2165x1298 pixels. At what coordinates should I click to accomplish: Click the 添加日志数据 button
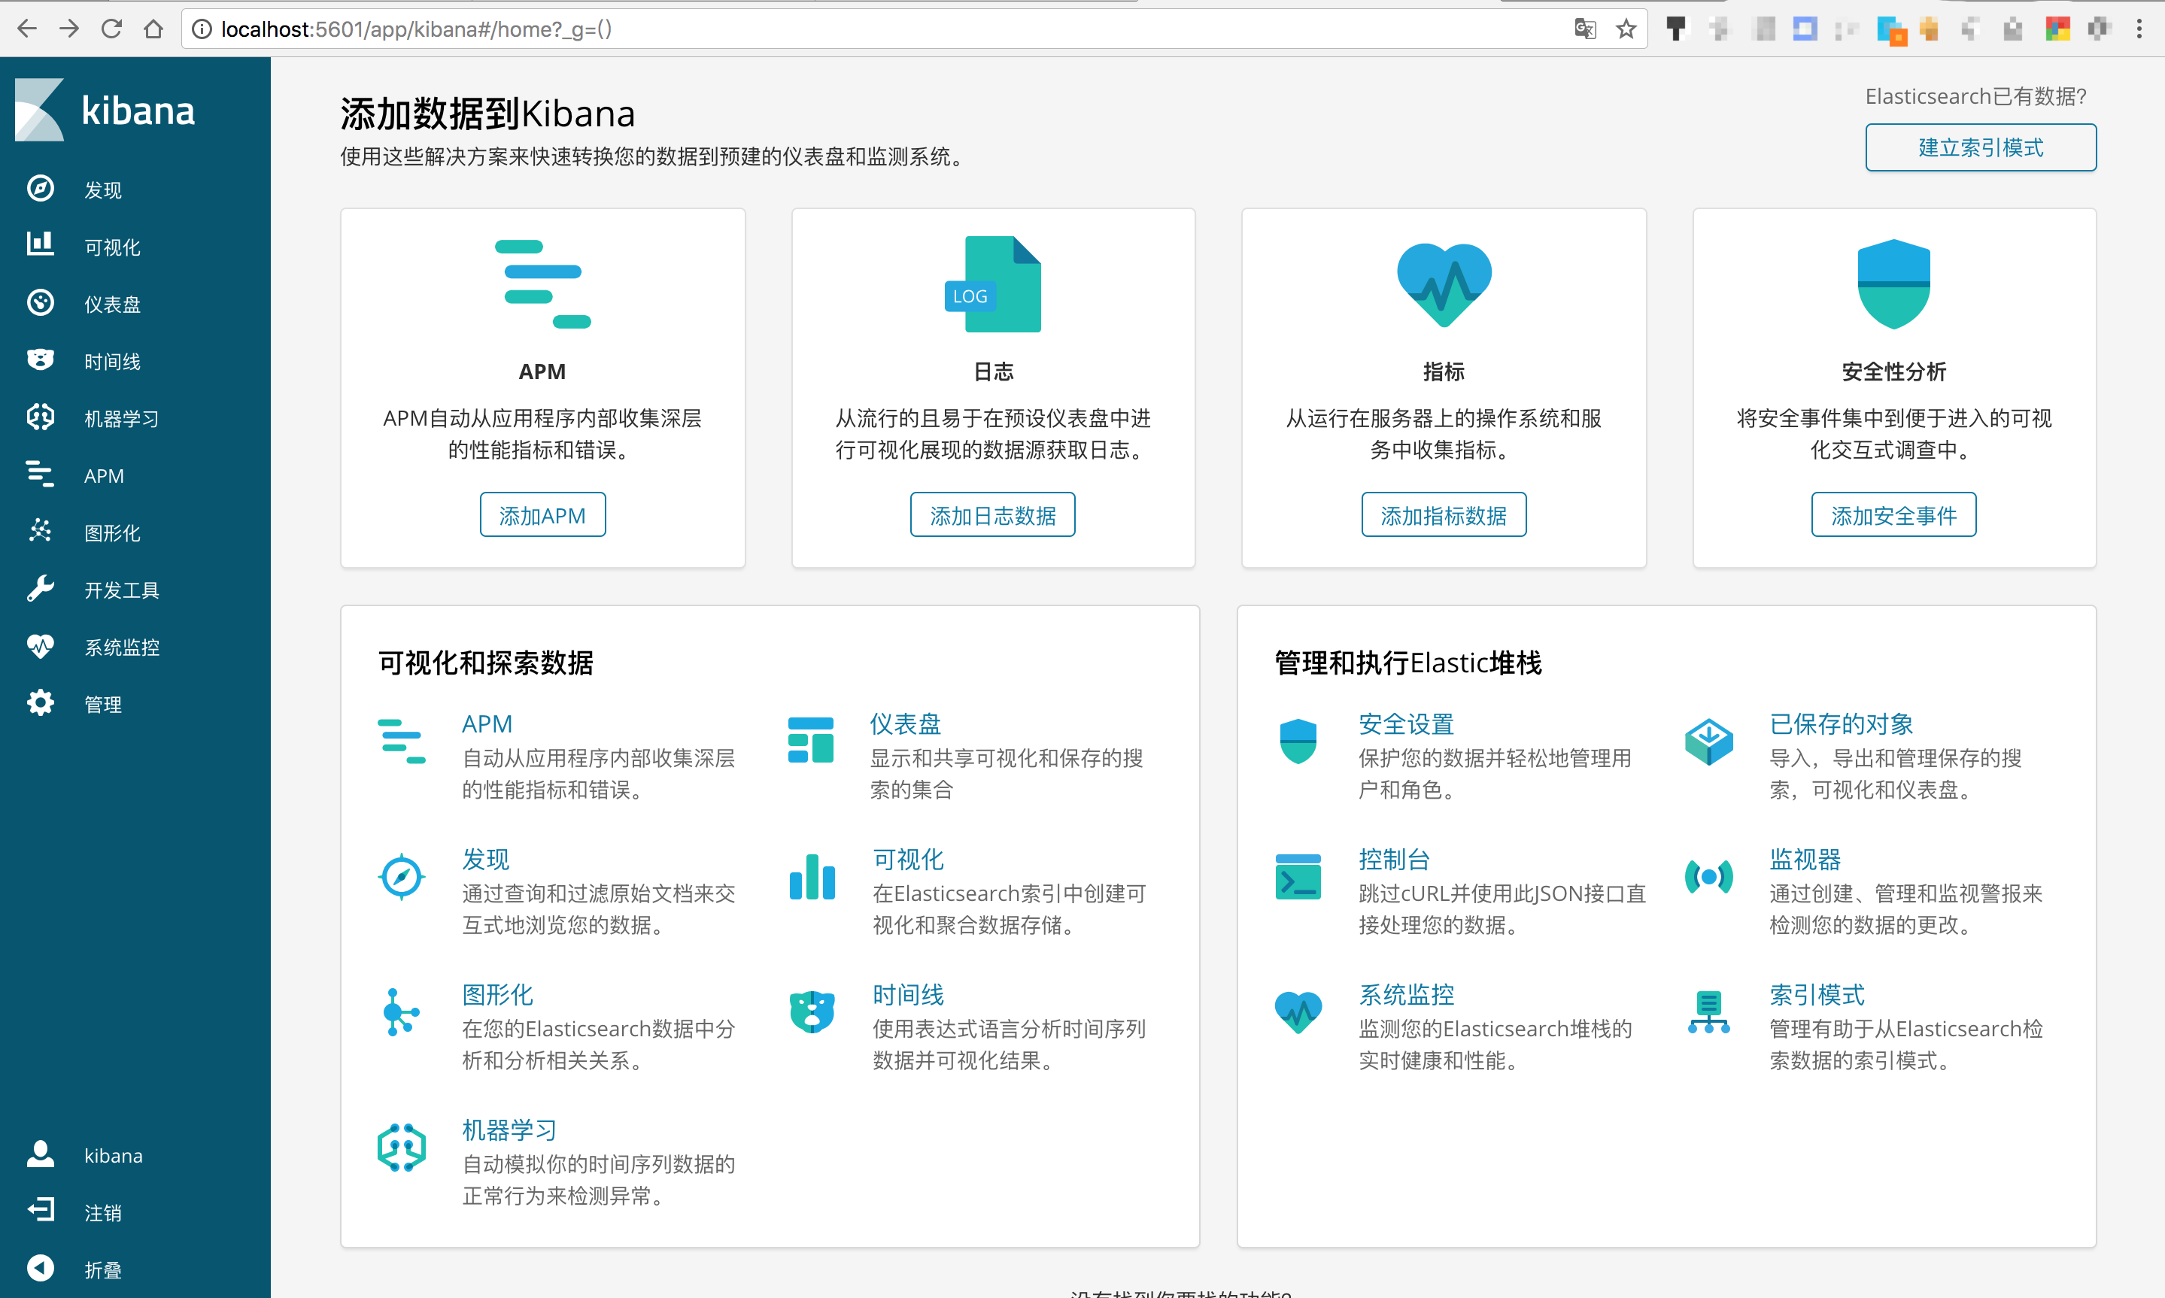(992, 515)
